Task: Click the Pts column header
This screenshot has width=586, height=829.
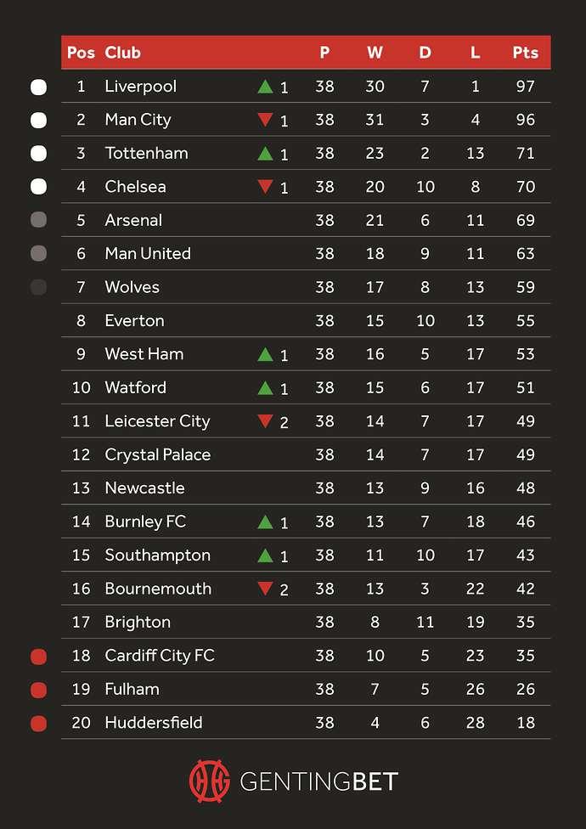Action: pyautogui.click(x=525, y=53)
